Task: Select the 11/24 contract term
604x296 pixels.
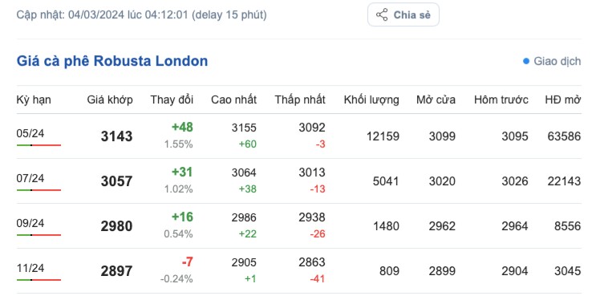Action: [x=30, y=268]
